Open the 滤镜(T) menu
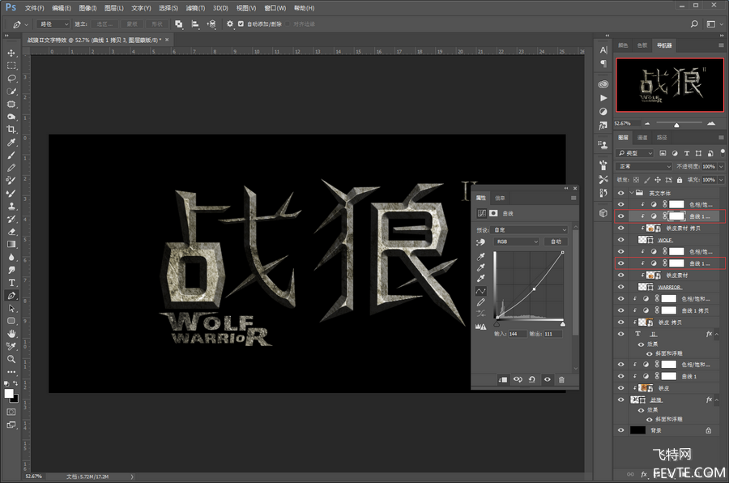 (x=195, y=8)
